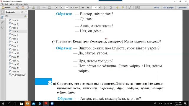Select bookmark Урок 5

click(x=15, y=35)
